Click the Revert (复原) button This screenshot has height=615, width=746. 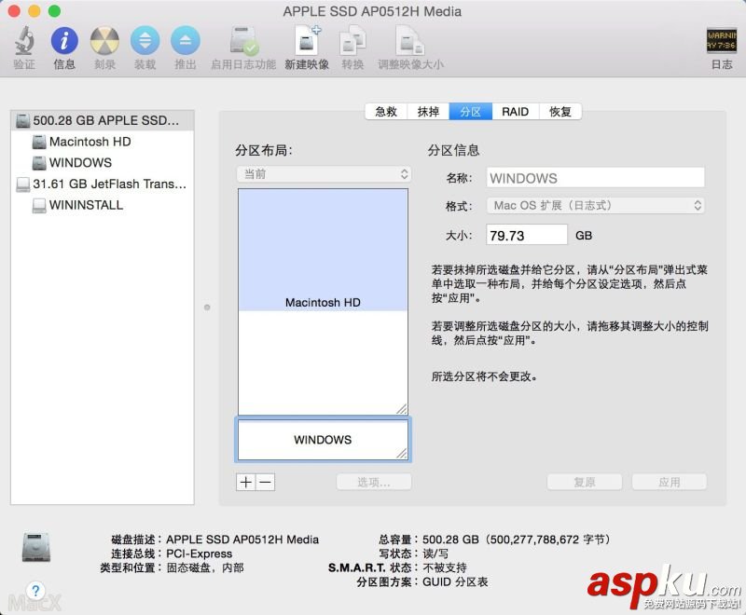coord(585,482)
